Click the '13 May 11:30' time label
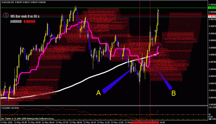 (x=103, y=122)
